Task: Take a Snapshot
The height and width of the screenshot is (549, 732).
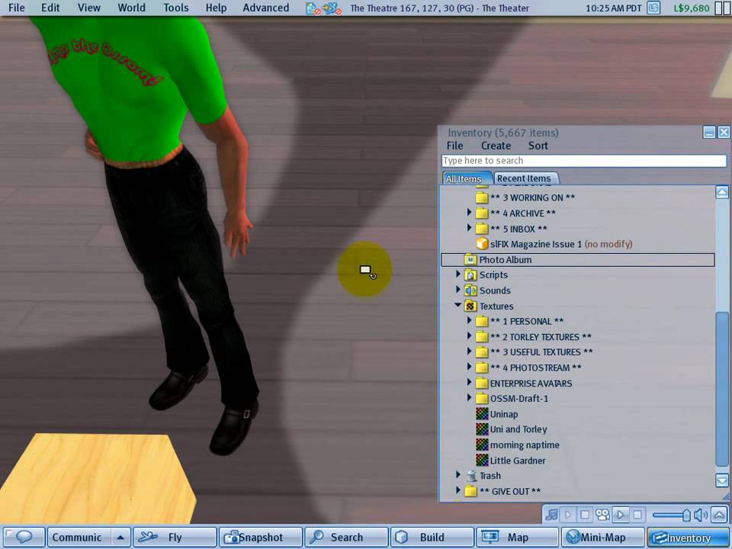Action: click(261, 538)
